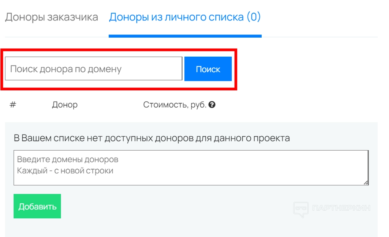Click the red frame around the search row
This screenshot has height=237, width=389.
coord(119,49)
